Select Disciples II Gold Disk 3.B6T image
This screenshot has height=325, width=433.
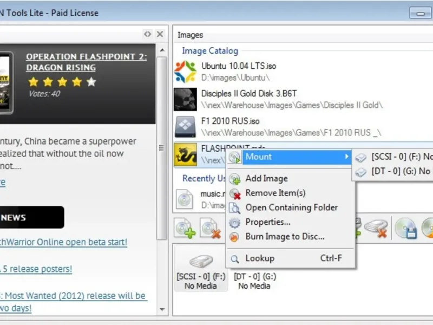tap(303, 99)
